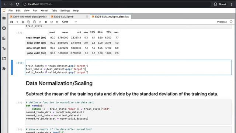This screenshot has height=133, width=236.
Task: Click the Jupyter logo icon
Action: pos(4,10)
